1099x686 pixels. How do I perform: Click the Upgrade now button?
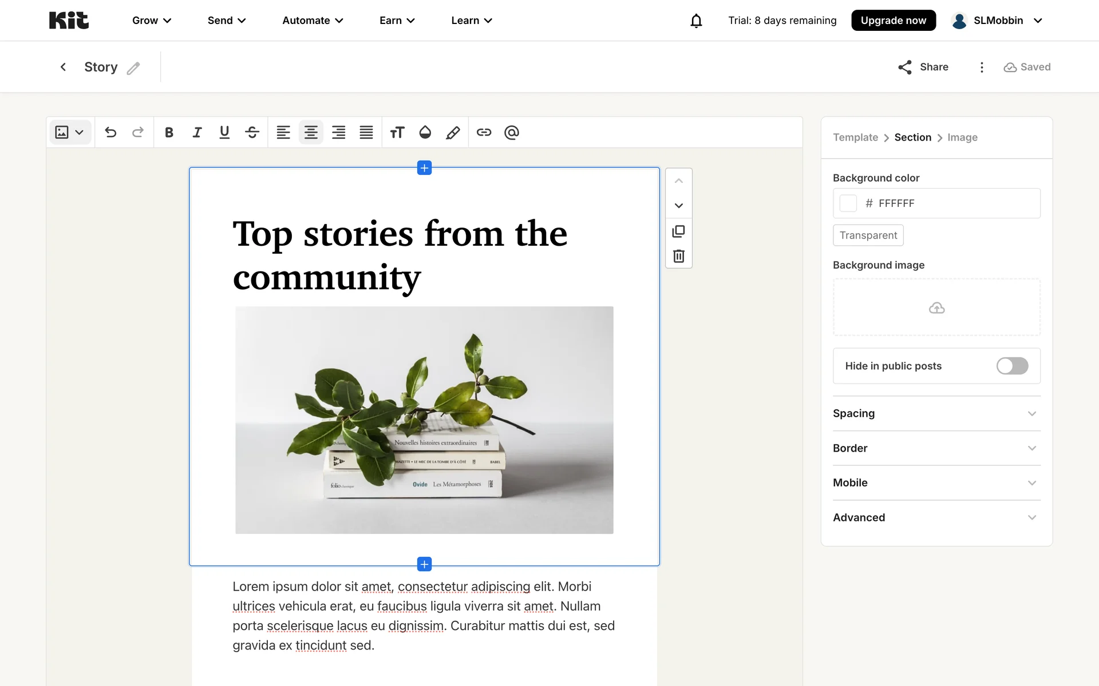point(893,21)
